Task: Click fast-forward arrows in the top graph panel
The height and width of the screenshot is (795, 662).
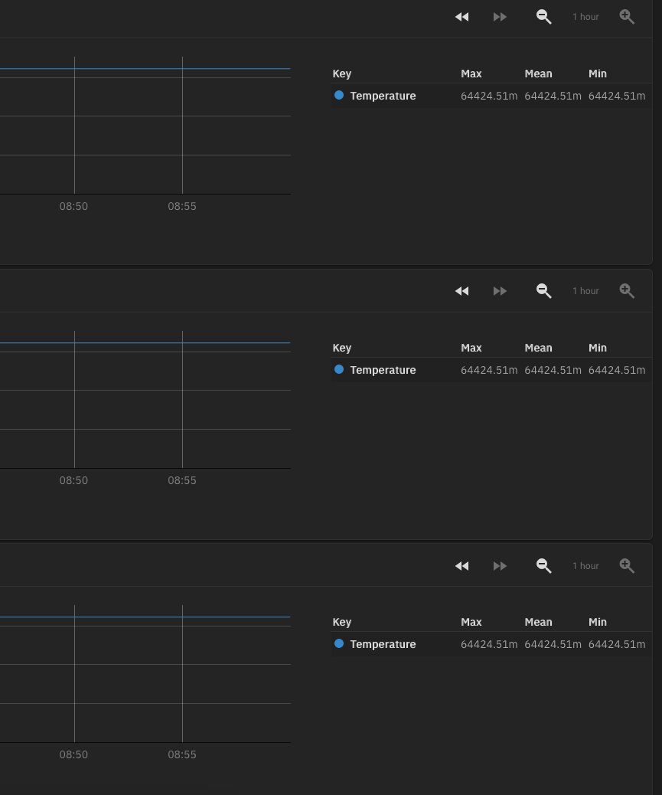Action: click(x=500, y=17)
